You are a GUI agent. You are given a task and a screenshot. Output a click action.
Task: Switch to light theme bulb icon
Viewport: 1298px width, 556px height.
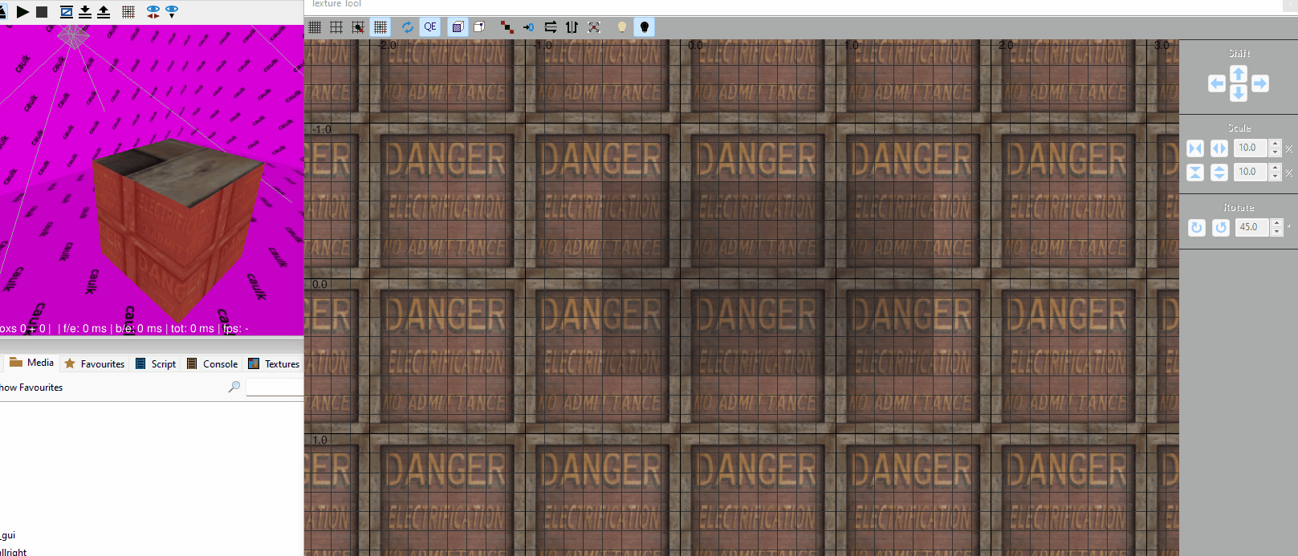(x=621, y=27)
